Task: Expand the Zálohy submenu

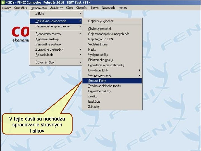Action: [56, 13]
